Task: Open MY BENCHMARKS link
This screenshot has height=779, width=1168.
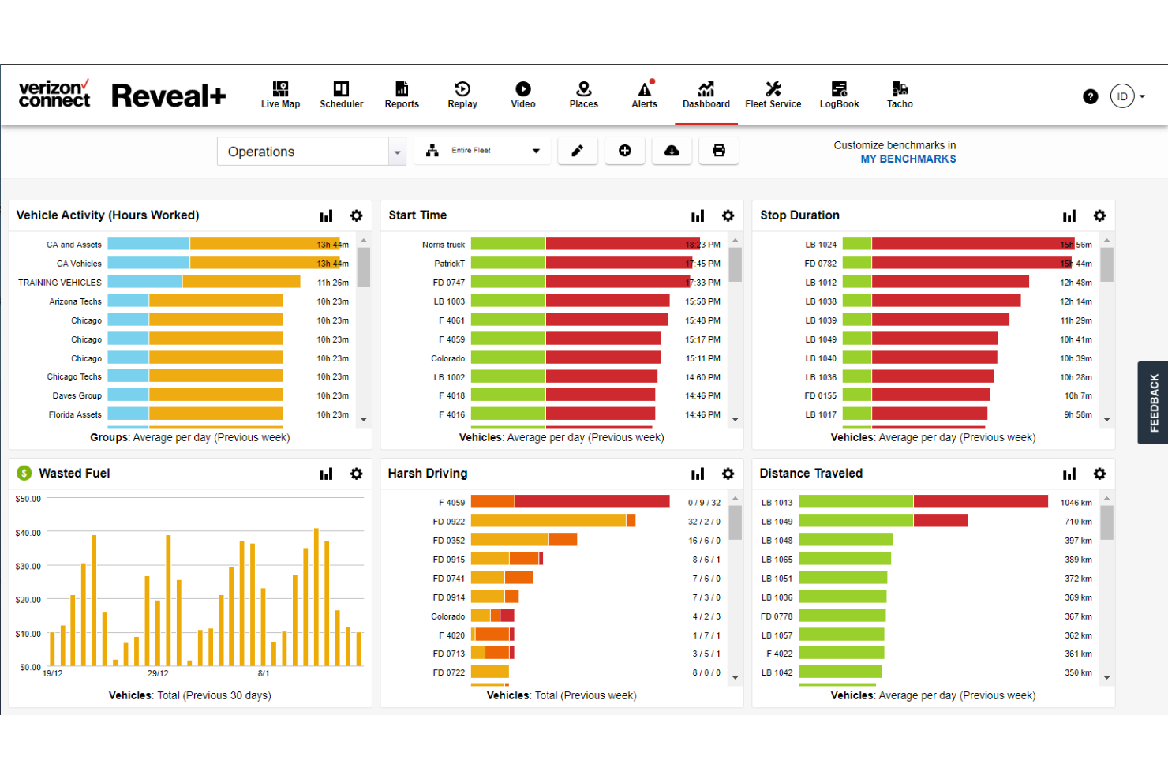Action: point(908,158)
